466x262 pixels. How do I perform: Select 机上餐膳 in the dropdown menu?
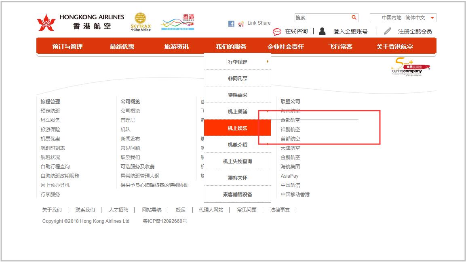pos(238,111)
